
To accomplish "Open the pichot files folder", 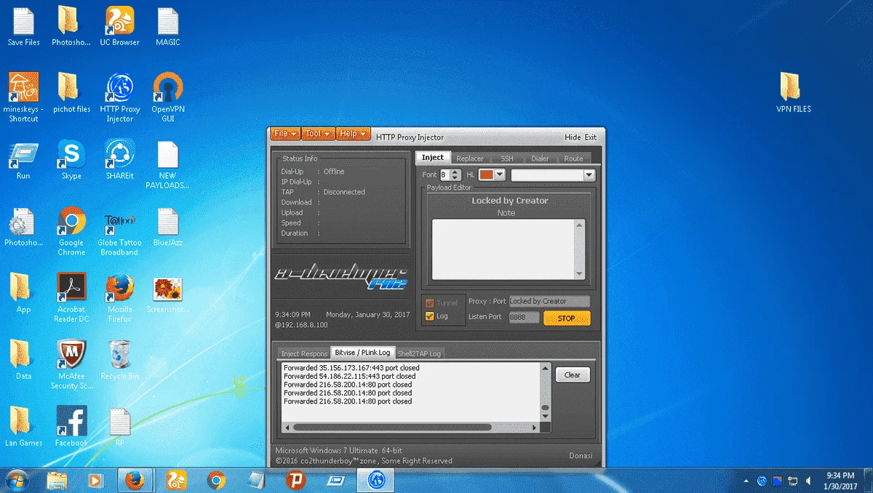I will pos(72,92).
